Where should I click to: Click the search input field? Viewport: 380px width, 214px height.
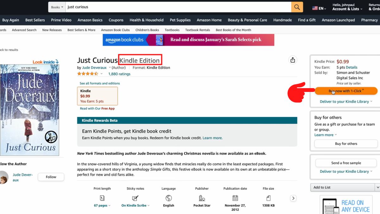coord(178,7)
